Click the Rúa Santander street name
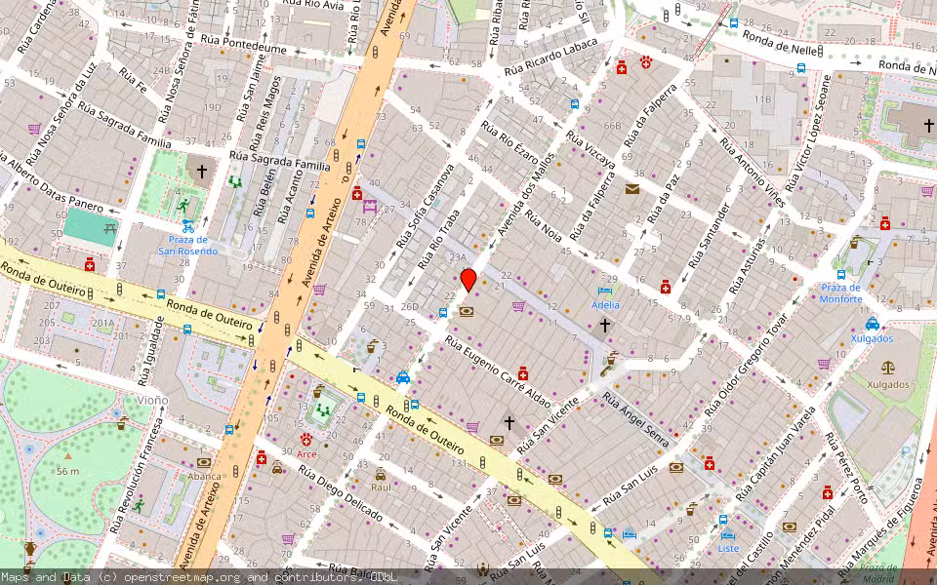The width and height of the screenshot is (937, 585). 710,236
